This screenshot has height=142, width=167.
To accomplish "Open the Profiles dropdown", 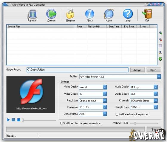I will click(159, 77).
